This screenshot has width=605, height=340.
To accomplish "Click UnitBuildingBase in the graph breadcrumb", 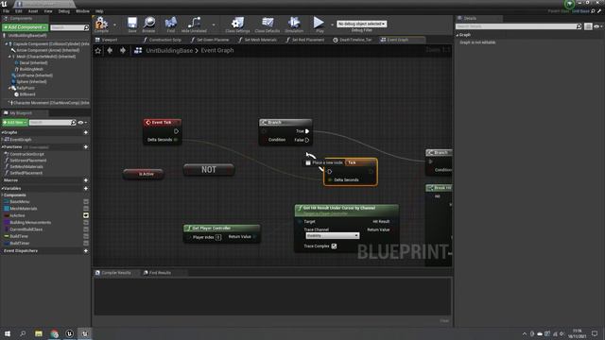I will tap(169, 50).
